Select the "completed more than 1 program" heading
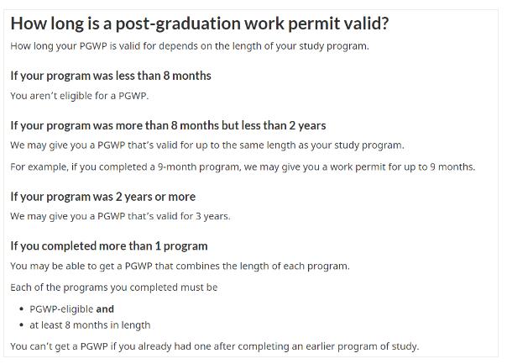 pos(108,245)
